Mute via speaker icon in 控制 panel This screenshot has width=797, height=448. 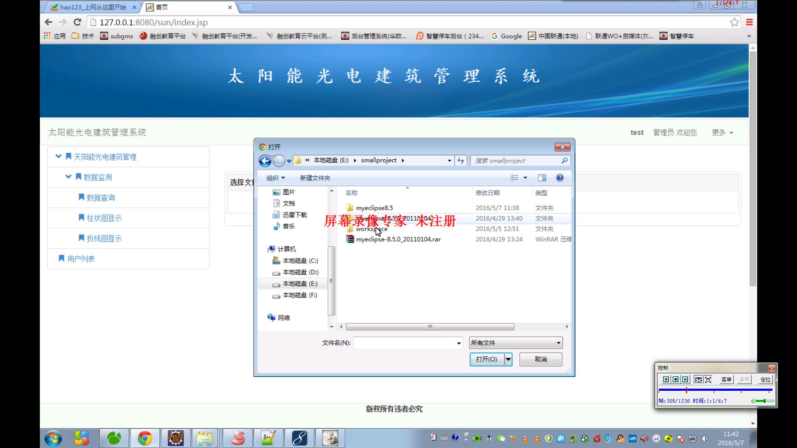[x=753, y=401]
